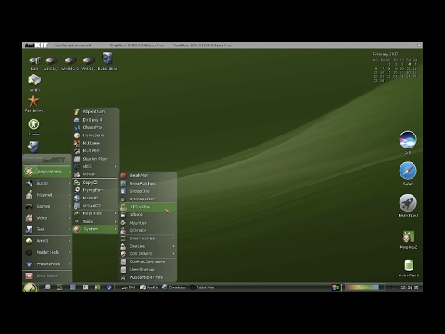Expand the Rabbit Hole submenu
445x334 pixels.
point(47,252)
